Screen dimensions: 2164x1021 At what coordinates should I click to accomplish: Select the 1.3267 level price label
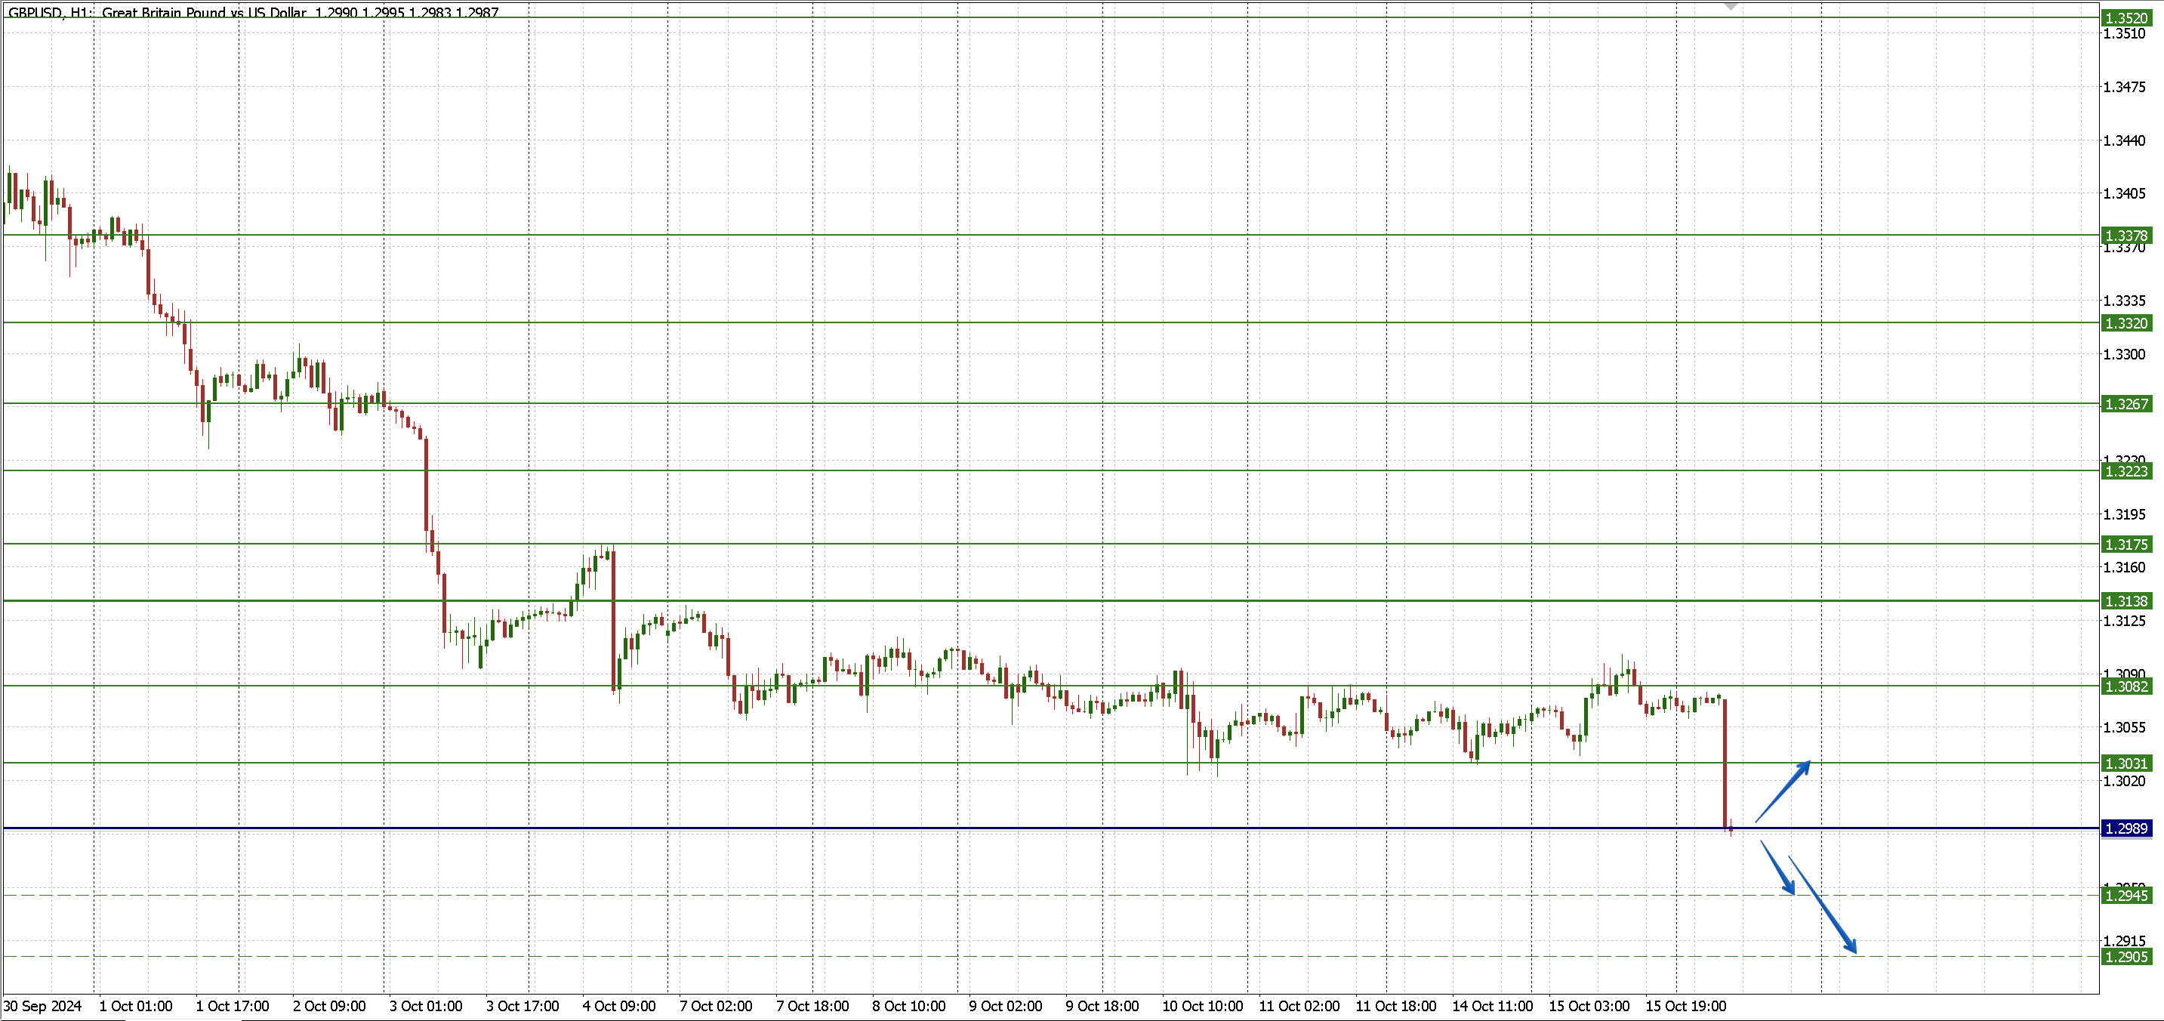pyautogui.click(x=2126, y=404)
